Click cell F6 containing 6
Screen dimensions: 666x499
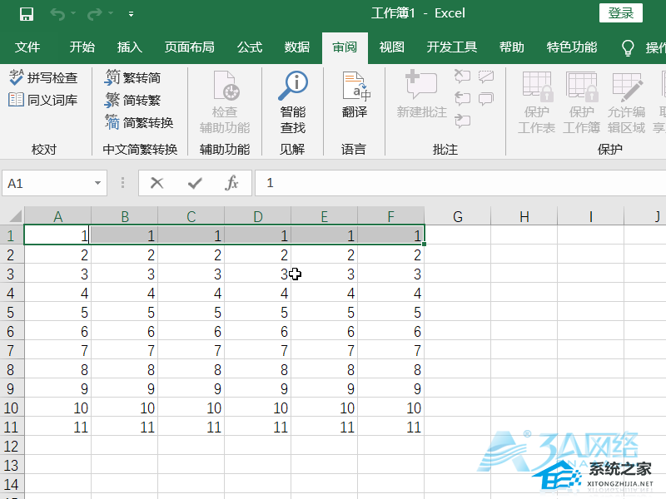pos(390,331)
